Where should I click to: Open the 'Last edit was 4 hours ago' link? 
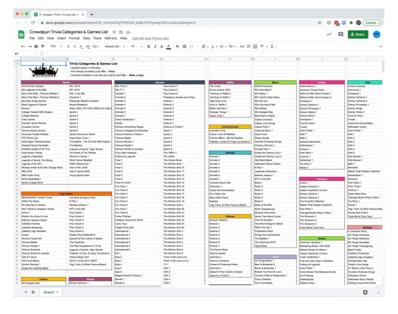[x=150, y=38]
